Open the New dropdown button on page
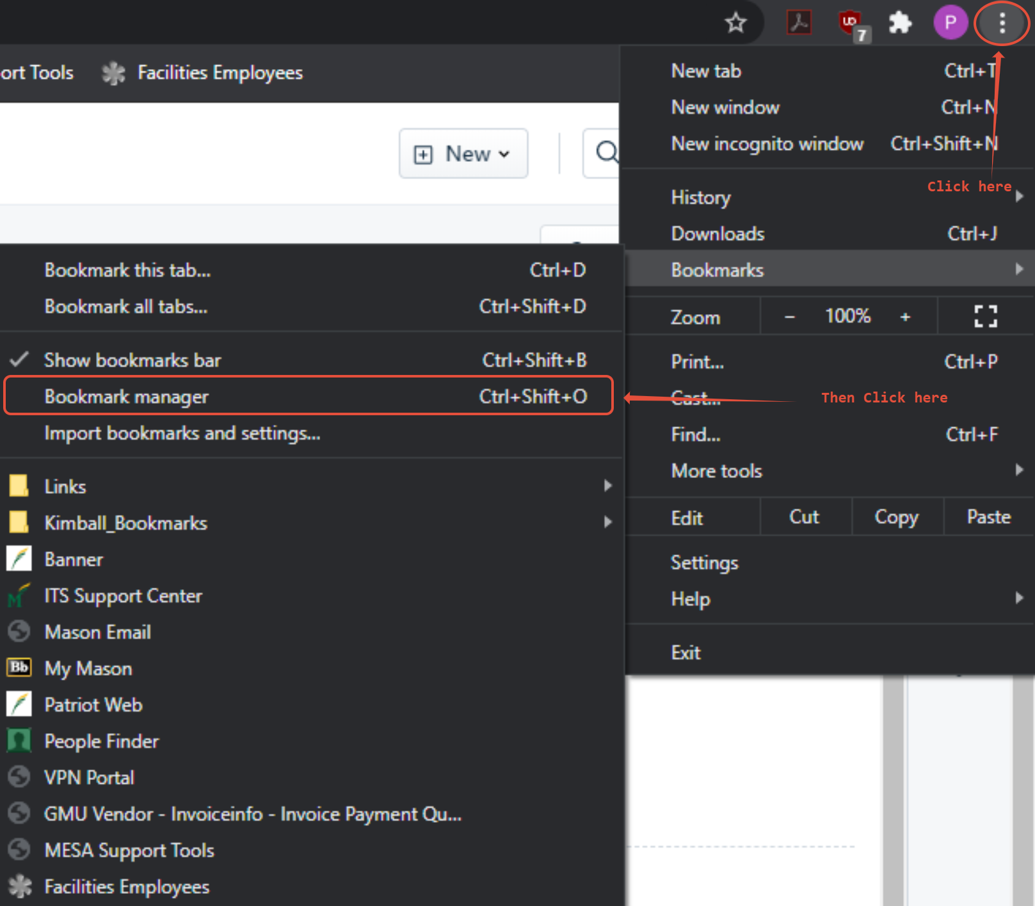This screenshot has width=1035, height=906. 463,154
